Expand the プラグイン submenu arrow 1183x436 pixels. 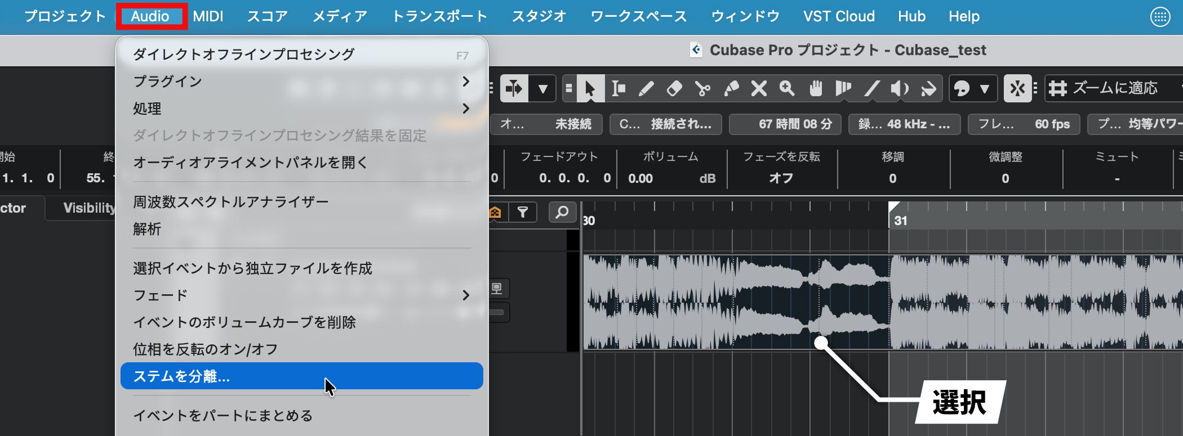pos(465,82)
